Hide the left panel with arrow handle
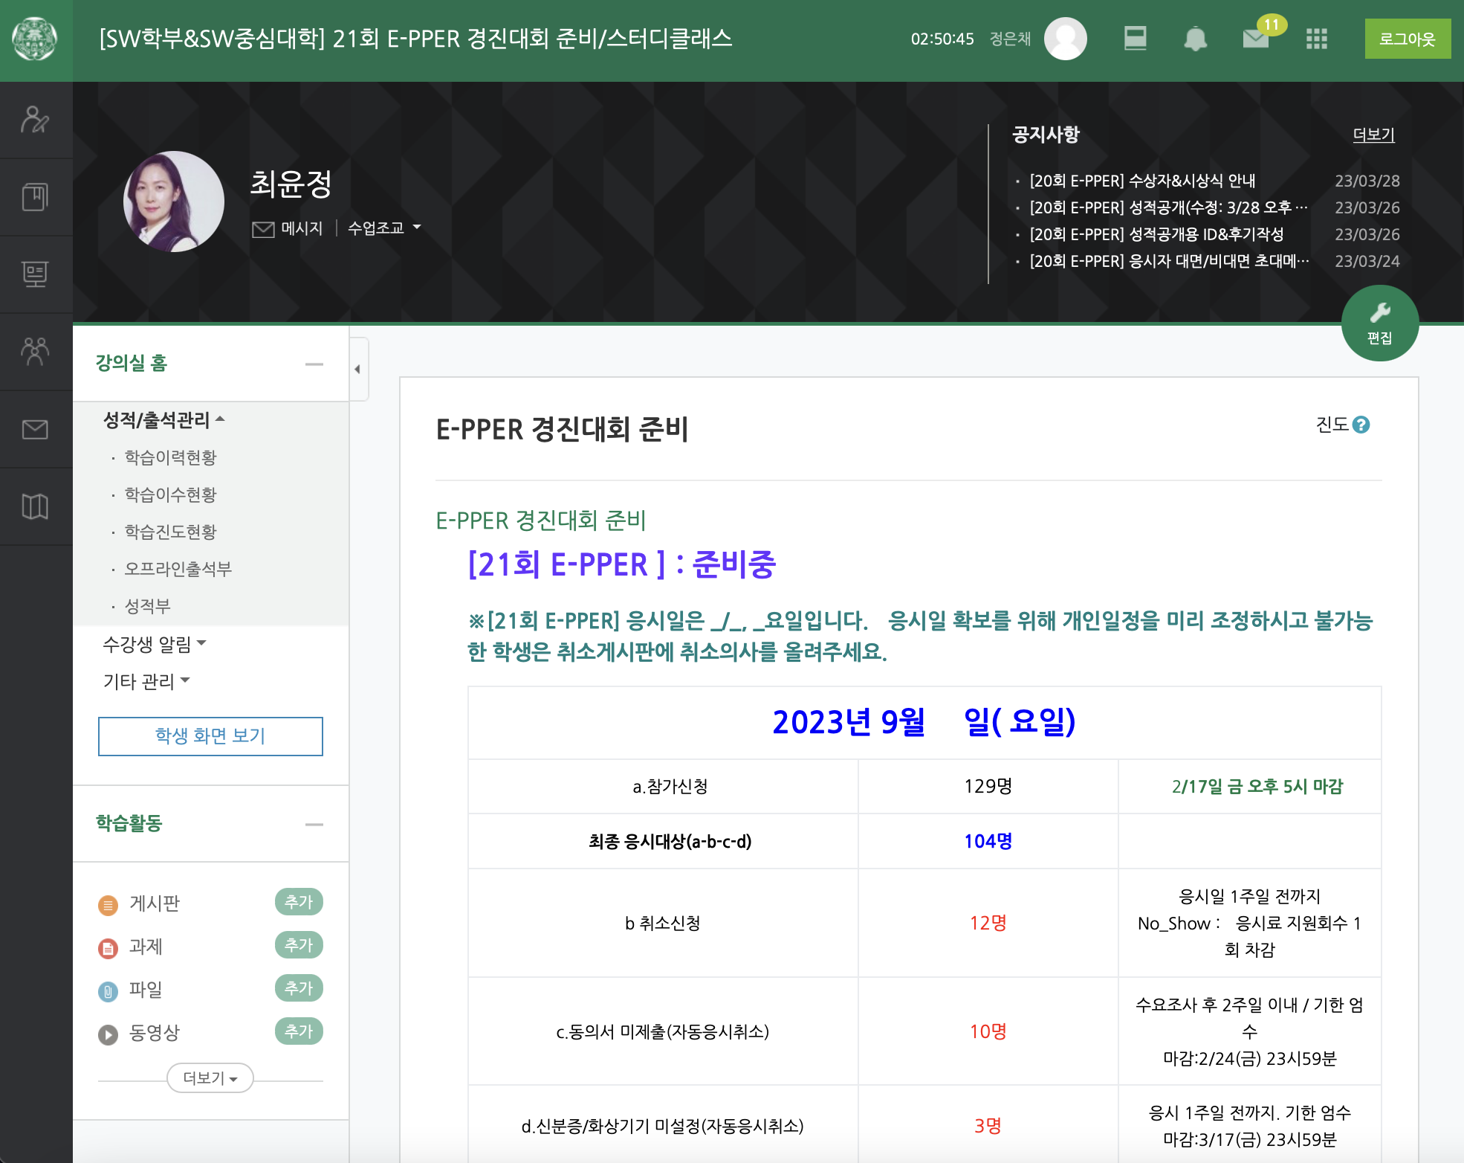 point(357,369)
